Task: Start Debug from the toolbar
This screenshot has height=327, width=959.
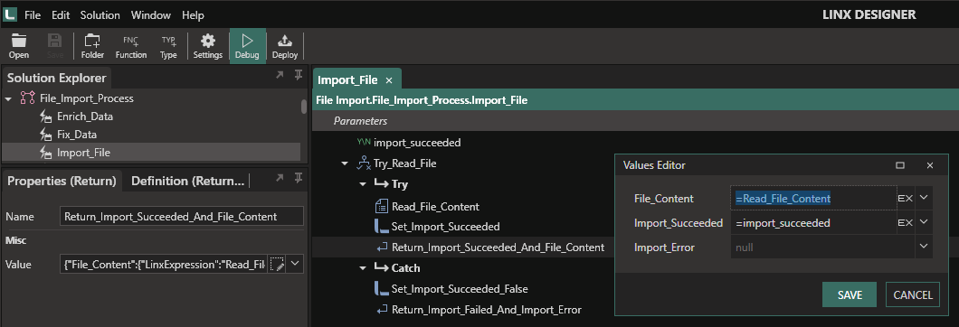Action: [x=248, y=46]
